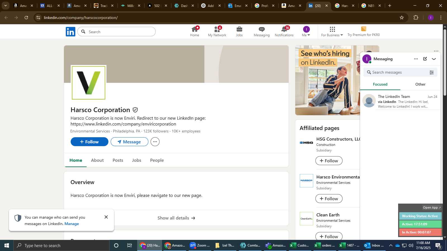Viewport: 447px width, 251px height.
Task: Open Task View in taskbar
Action: pyautogui.click(x=130, y=245)
